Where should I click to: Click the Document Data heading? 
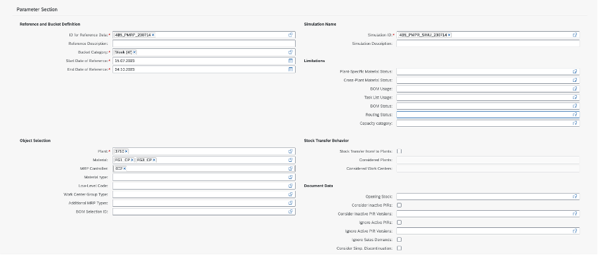point(318,186)
